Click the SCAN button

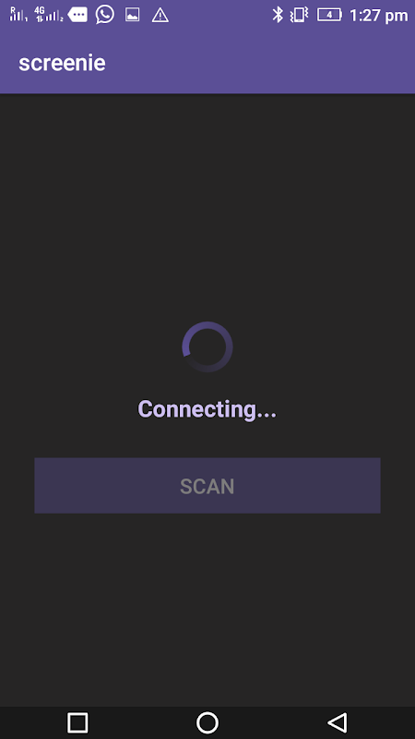[207, 486]
